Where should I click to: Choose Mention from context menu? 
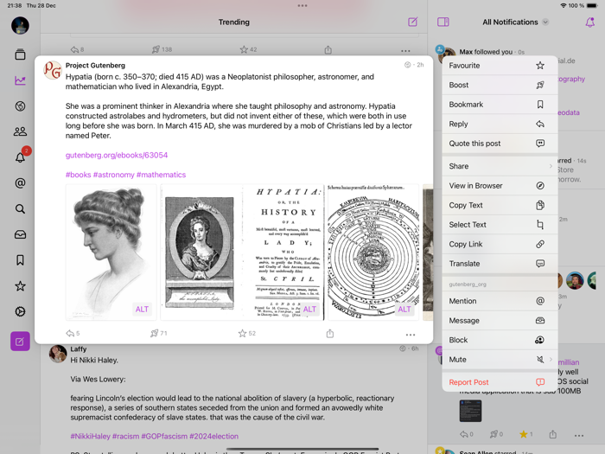click(x=500, y=301)
